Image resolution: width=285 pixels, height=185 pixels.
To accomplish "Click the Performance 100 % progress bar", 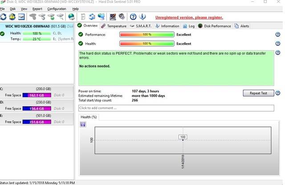I will [x=147, y=35].
